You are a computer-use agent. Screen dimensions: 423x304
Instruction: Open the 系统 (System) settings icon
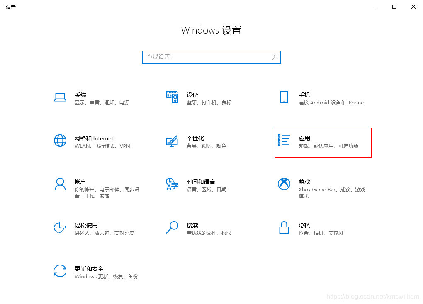coord(60,98)
